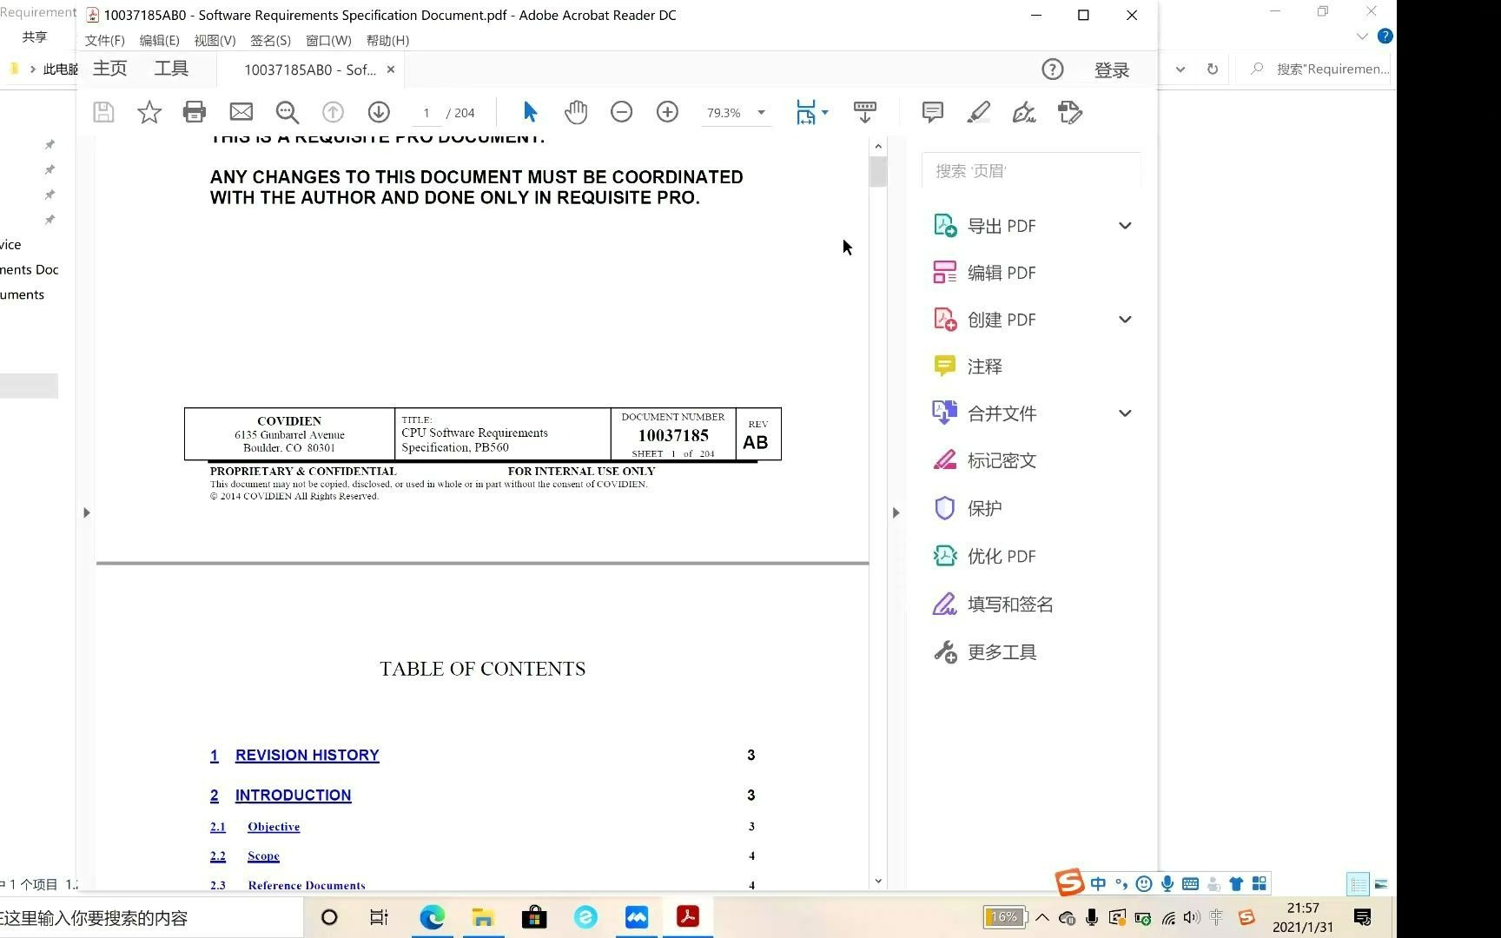
Task: Zoom in with plus circle
Action: click(x=667, y=112)
